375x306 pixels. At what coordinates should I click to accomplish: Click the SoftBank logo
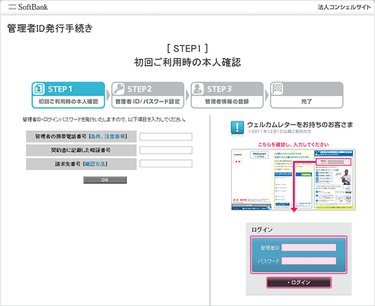(31, 7)
